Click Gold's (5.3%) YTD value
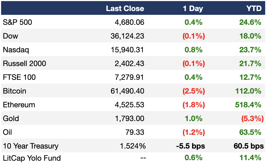This screenshot has width=266, height=165. pyautogui.click(x=253, y=119)
